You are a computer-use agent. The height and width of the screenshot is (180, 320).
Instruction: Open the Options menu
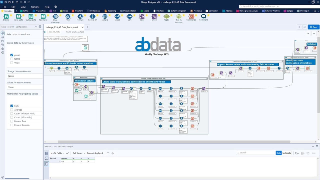35,7
